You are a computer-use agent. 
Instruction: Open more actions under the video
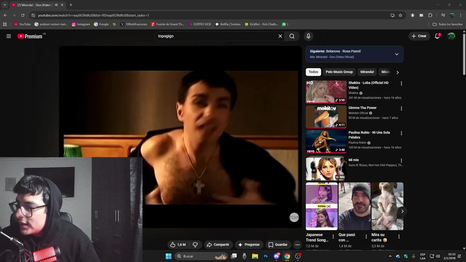click(x=297, y=245)
